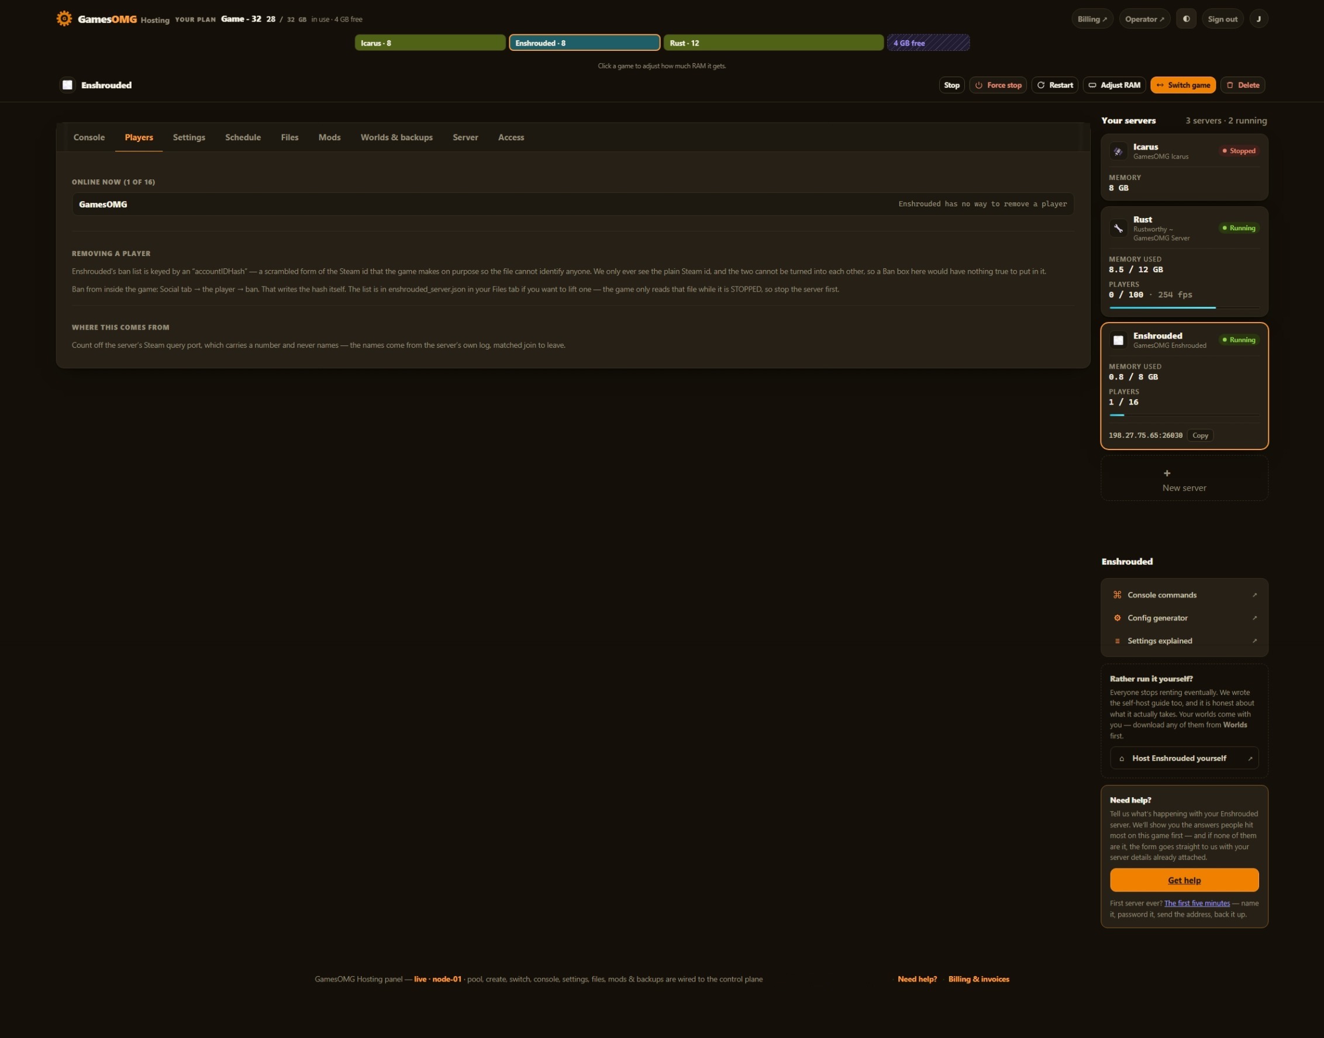Click external arrow beside Config generator
This screenshot has width=1324, height=1038.
[1254, 618]
